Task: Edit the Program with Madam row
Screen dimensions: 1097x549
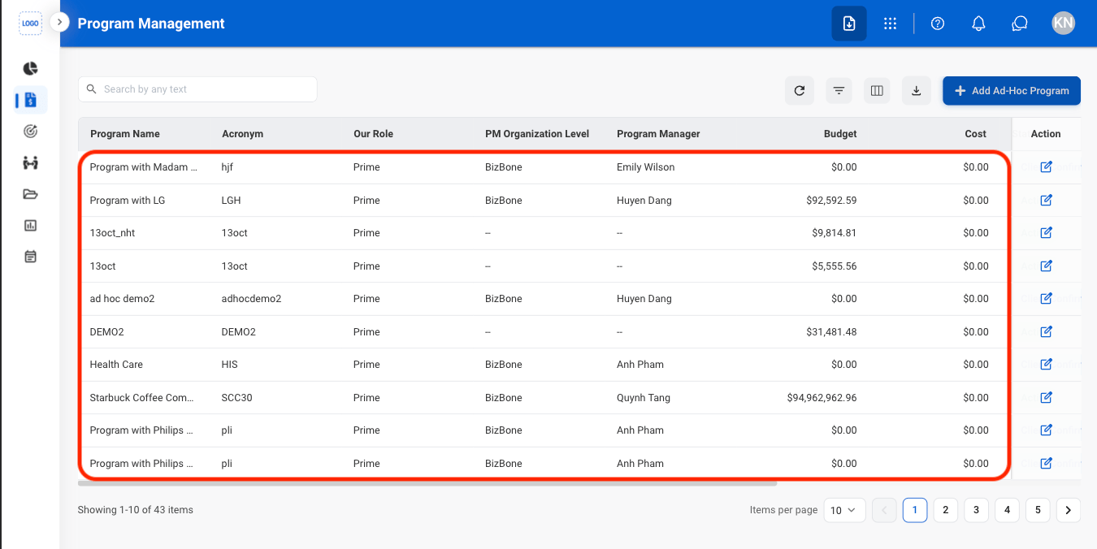Action: pos(1047,167)
